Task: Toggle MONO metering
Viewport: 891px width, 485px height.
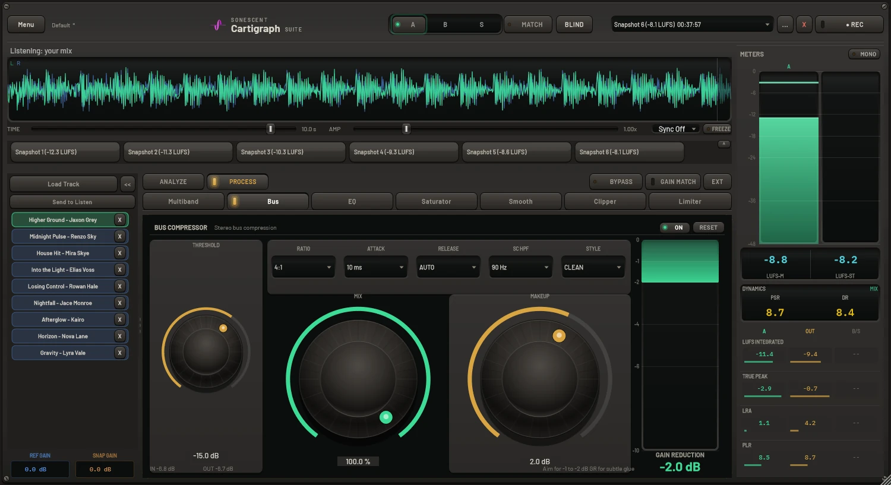Action: (864, 54)
